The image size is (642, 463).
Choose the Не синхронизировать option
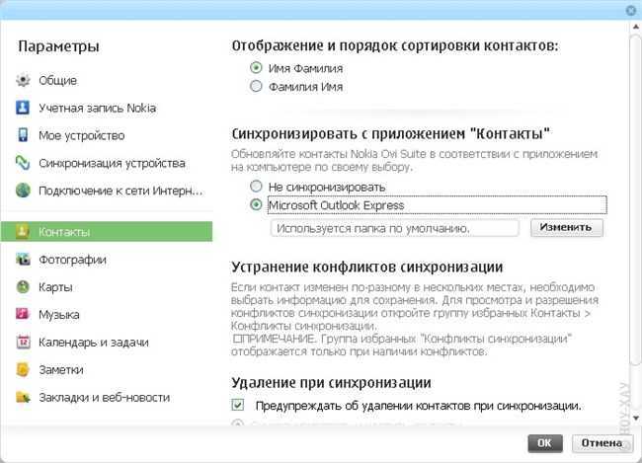pos(256,187)
